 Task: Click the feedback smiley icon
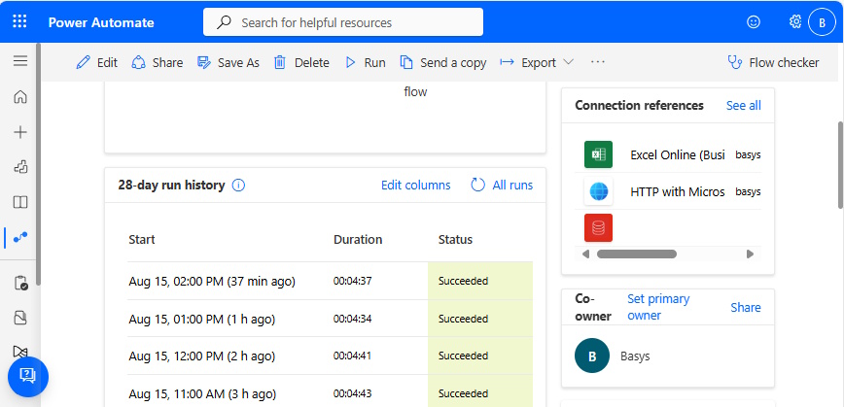754,22
